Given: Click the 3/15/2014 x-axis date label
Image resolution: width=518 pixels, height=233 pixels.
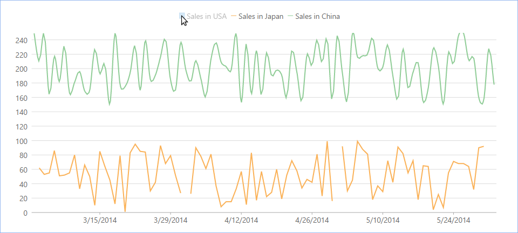Looking at the screenshot, I should click(x=99, y=220).
